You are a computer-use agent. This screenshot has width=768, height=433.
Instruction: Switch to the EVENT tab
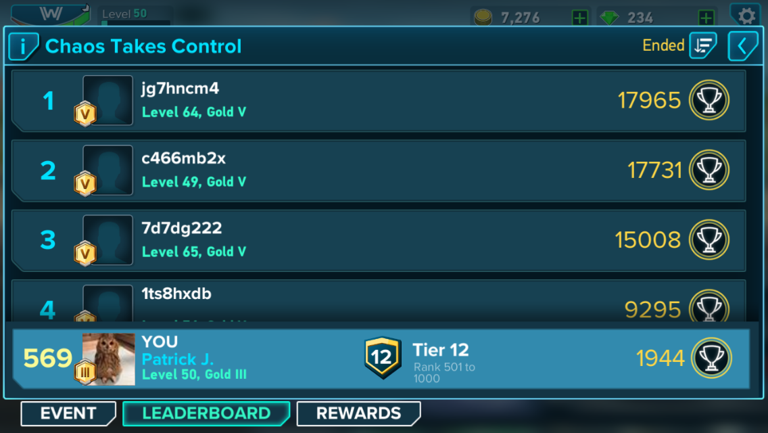tap(68, 413)
